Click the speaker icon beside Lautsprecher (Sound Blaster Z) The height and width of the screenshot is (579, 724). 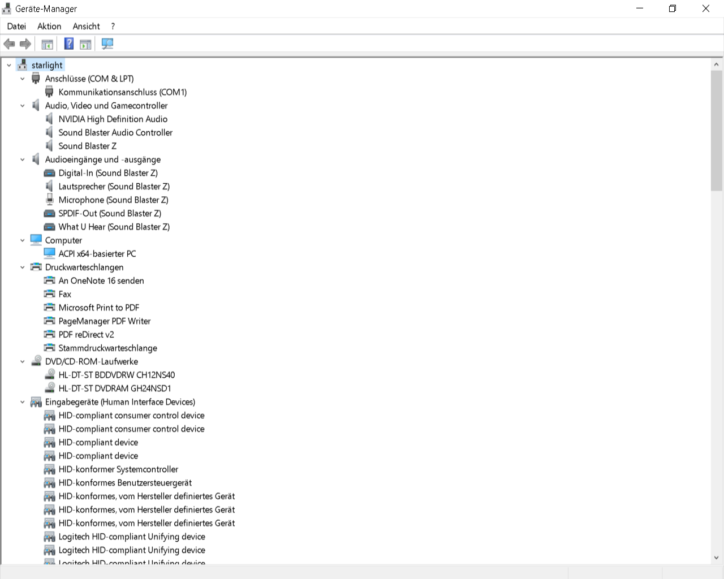coord(49,187)
